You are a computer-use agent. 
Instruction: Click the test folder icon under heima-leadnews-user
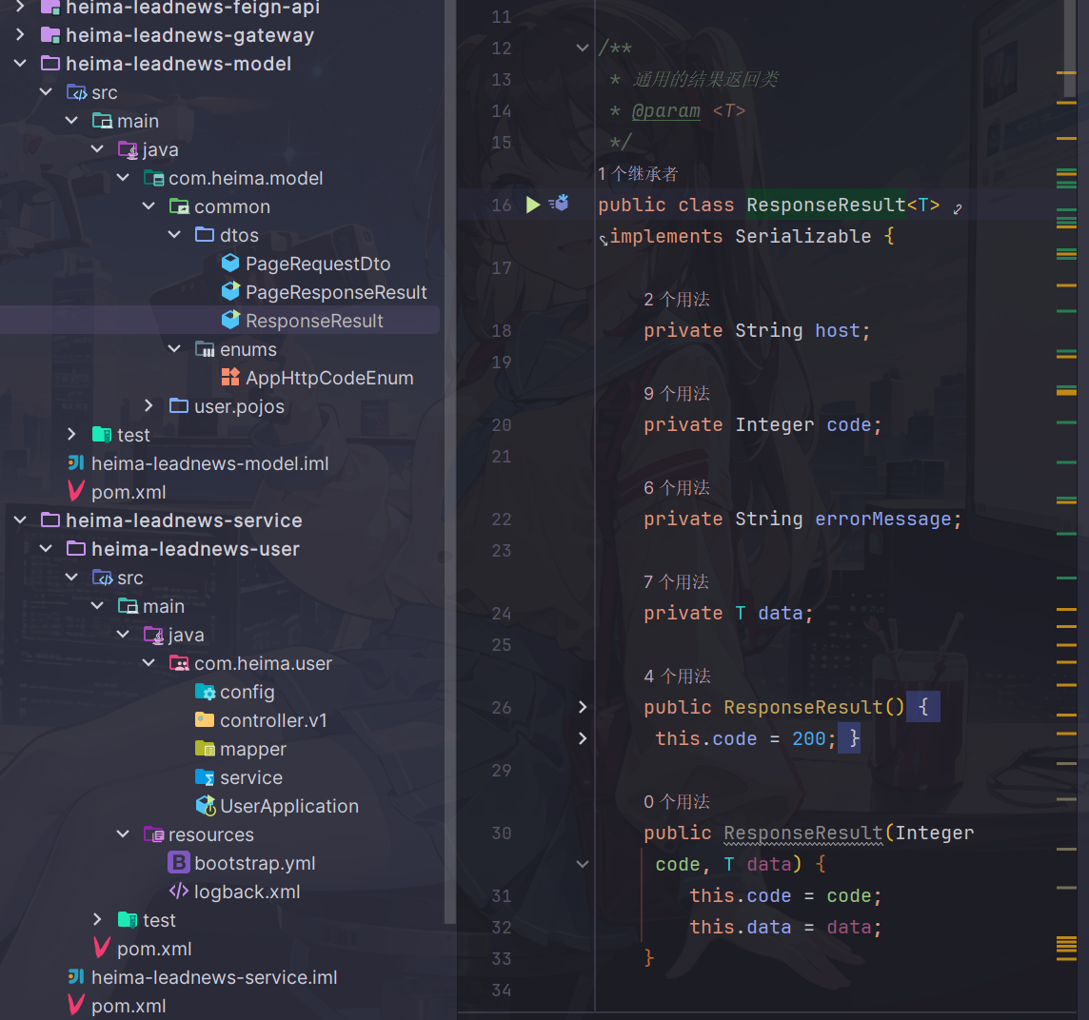pos(128,919)
